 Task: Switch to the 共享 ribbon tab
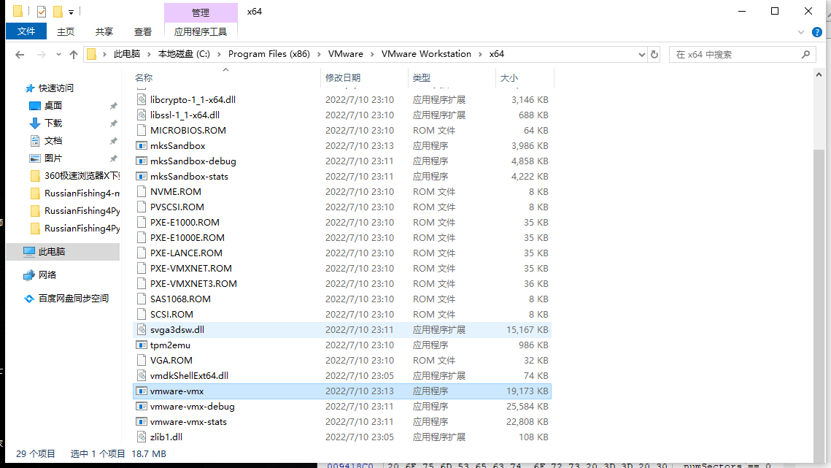coord(104,32)
